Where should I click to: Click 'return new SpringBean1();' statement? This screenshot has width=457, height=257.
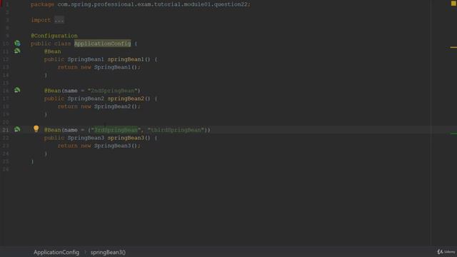click(99, 67)
